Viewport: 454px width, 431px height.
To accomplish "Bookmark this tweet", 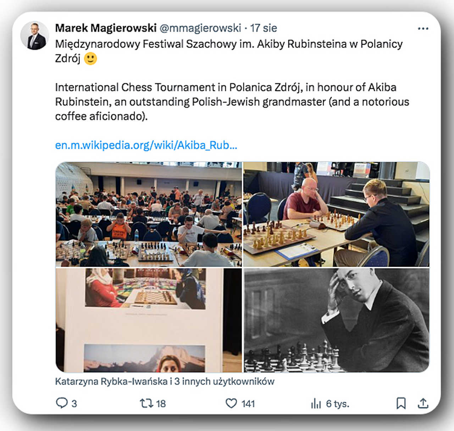I will click(401, 403).
